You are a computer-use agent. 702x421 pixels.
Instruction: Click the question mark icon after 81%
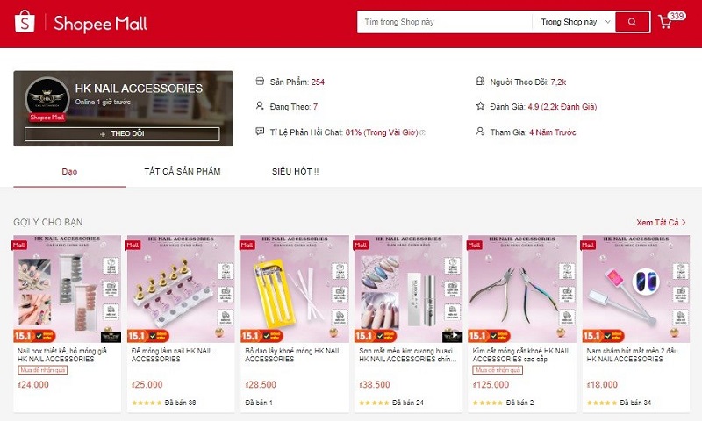pos(422,132)
